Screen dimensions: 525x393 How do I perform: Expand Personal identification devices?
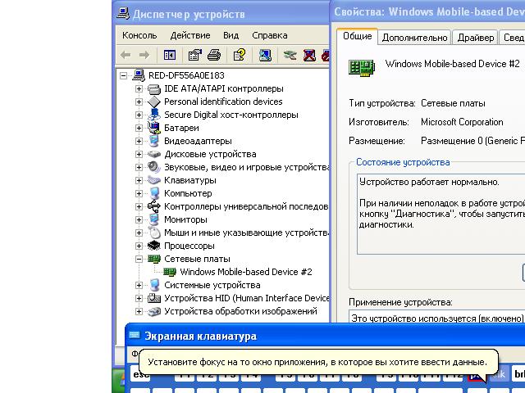point(139,102)
